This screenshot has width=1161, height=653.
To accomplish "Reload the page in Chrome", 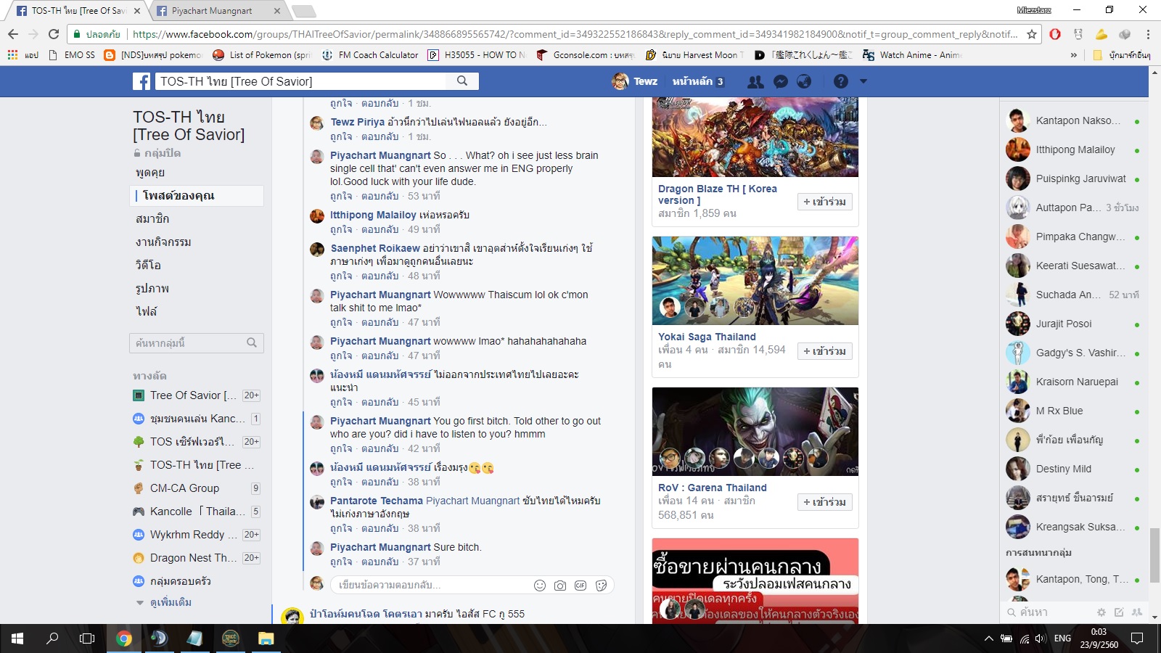I will point(54,34).
